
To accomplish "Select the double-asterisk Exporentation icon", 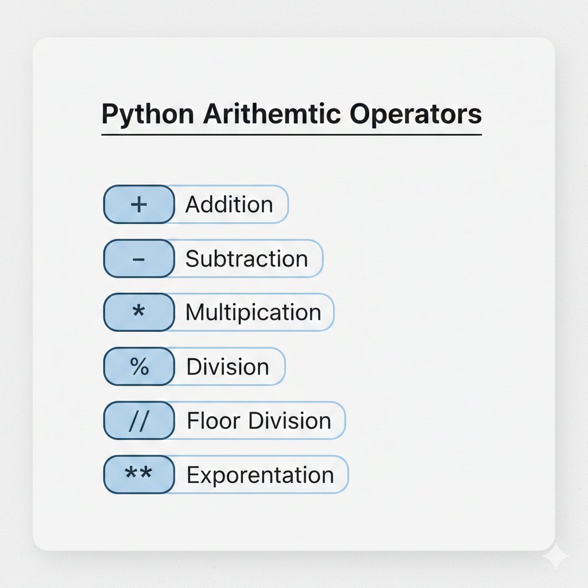I will tap(140, 474).
